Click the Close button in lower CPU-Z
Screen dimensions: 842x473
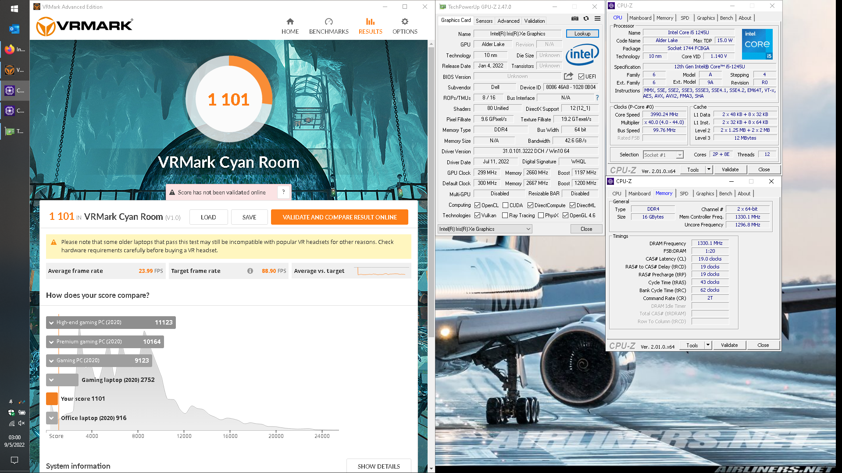pos(763,345)
